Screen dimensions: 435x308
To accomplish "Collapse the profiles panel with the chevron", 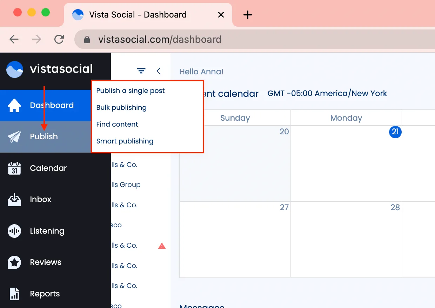I will pos(159,71).
